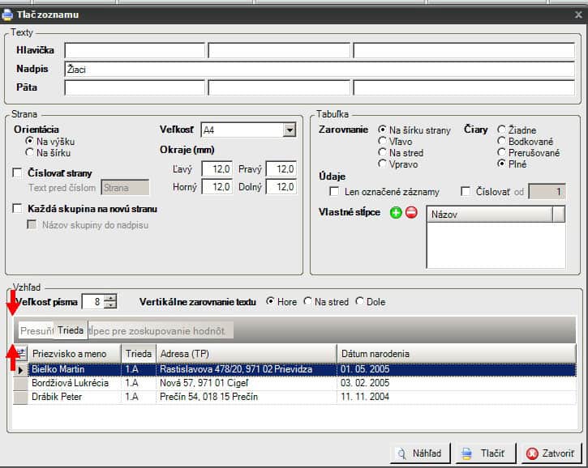Select Žiadne lines option
The height and width of the screenshot is (468, 588).
501,130
